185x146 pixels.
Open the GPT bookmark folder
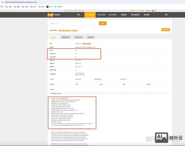pyautogui.click(x=33, y=6)
